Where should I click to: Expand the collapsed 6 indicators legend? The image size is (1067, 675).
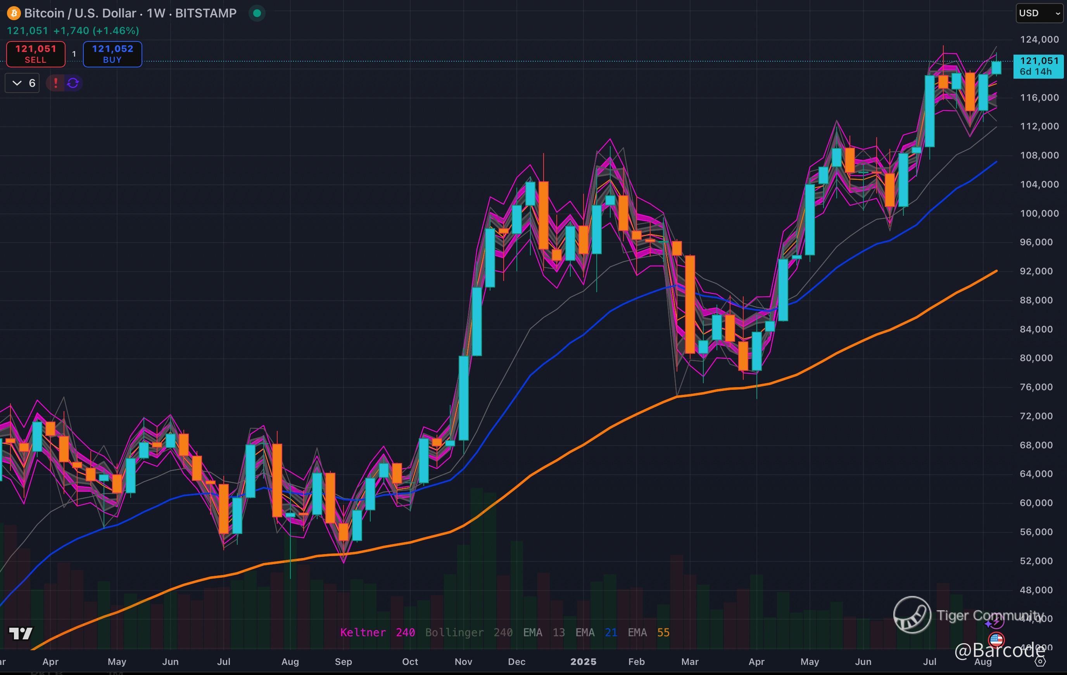pos(22,83)
